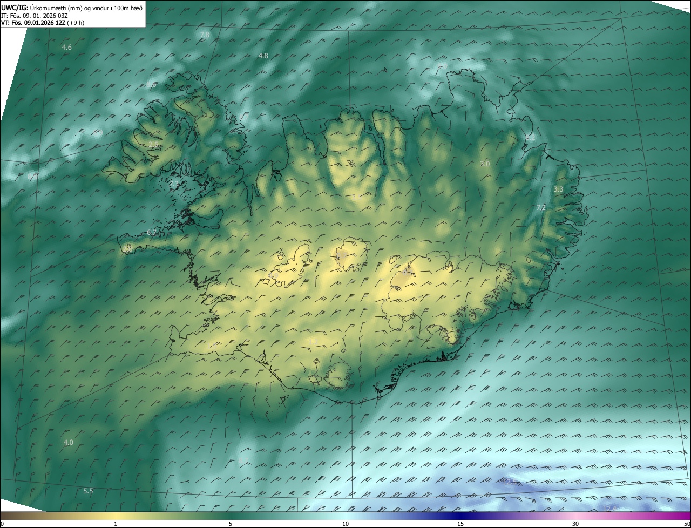
Task: Click the 1 tick on the color scale
Action: [116, 524]
